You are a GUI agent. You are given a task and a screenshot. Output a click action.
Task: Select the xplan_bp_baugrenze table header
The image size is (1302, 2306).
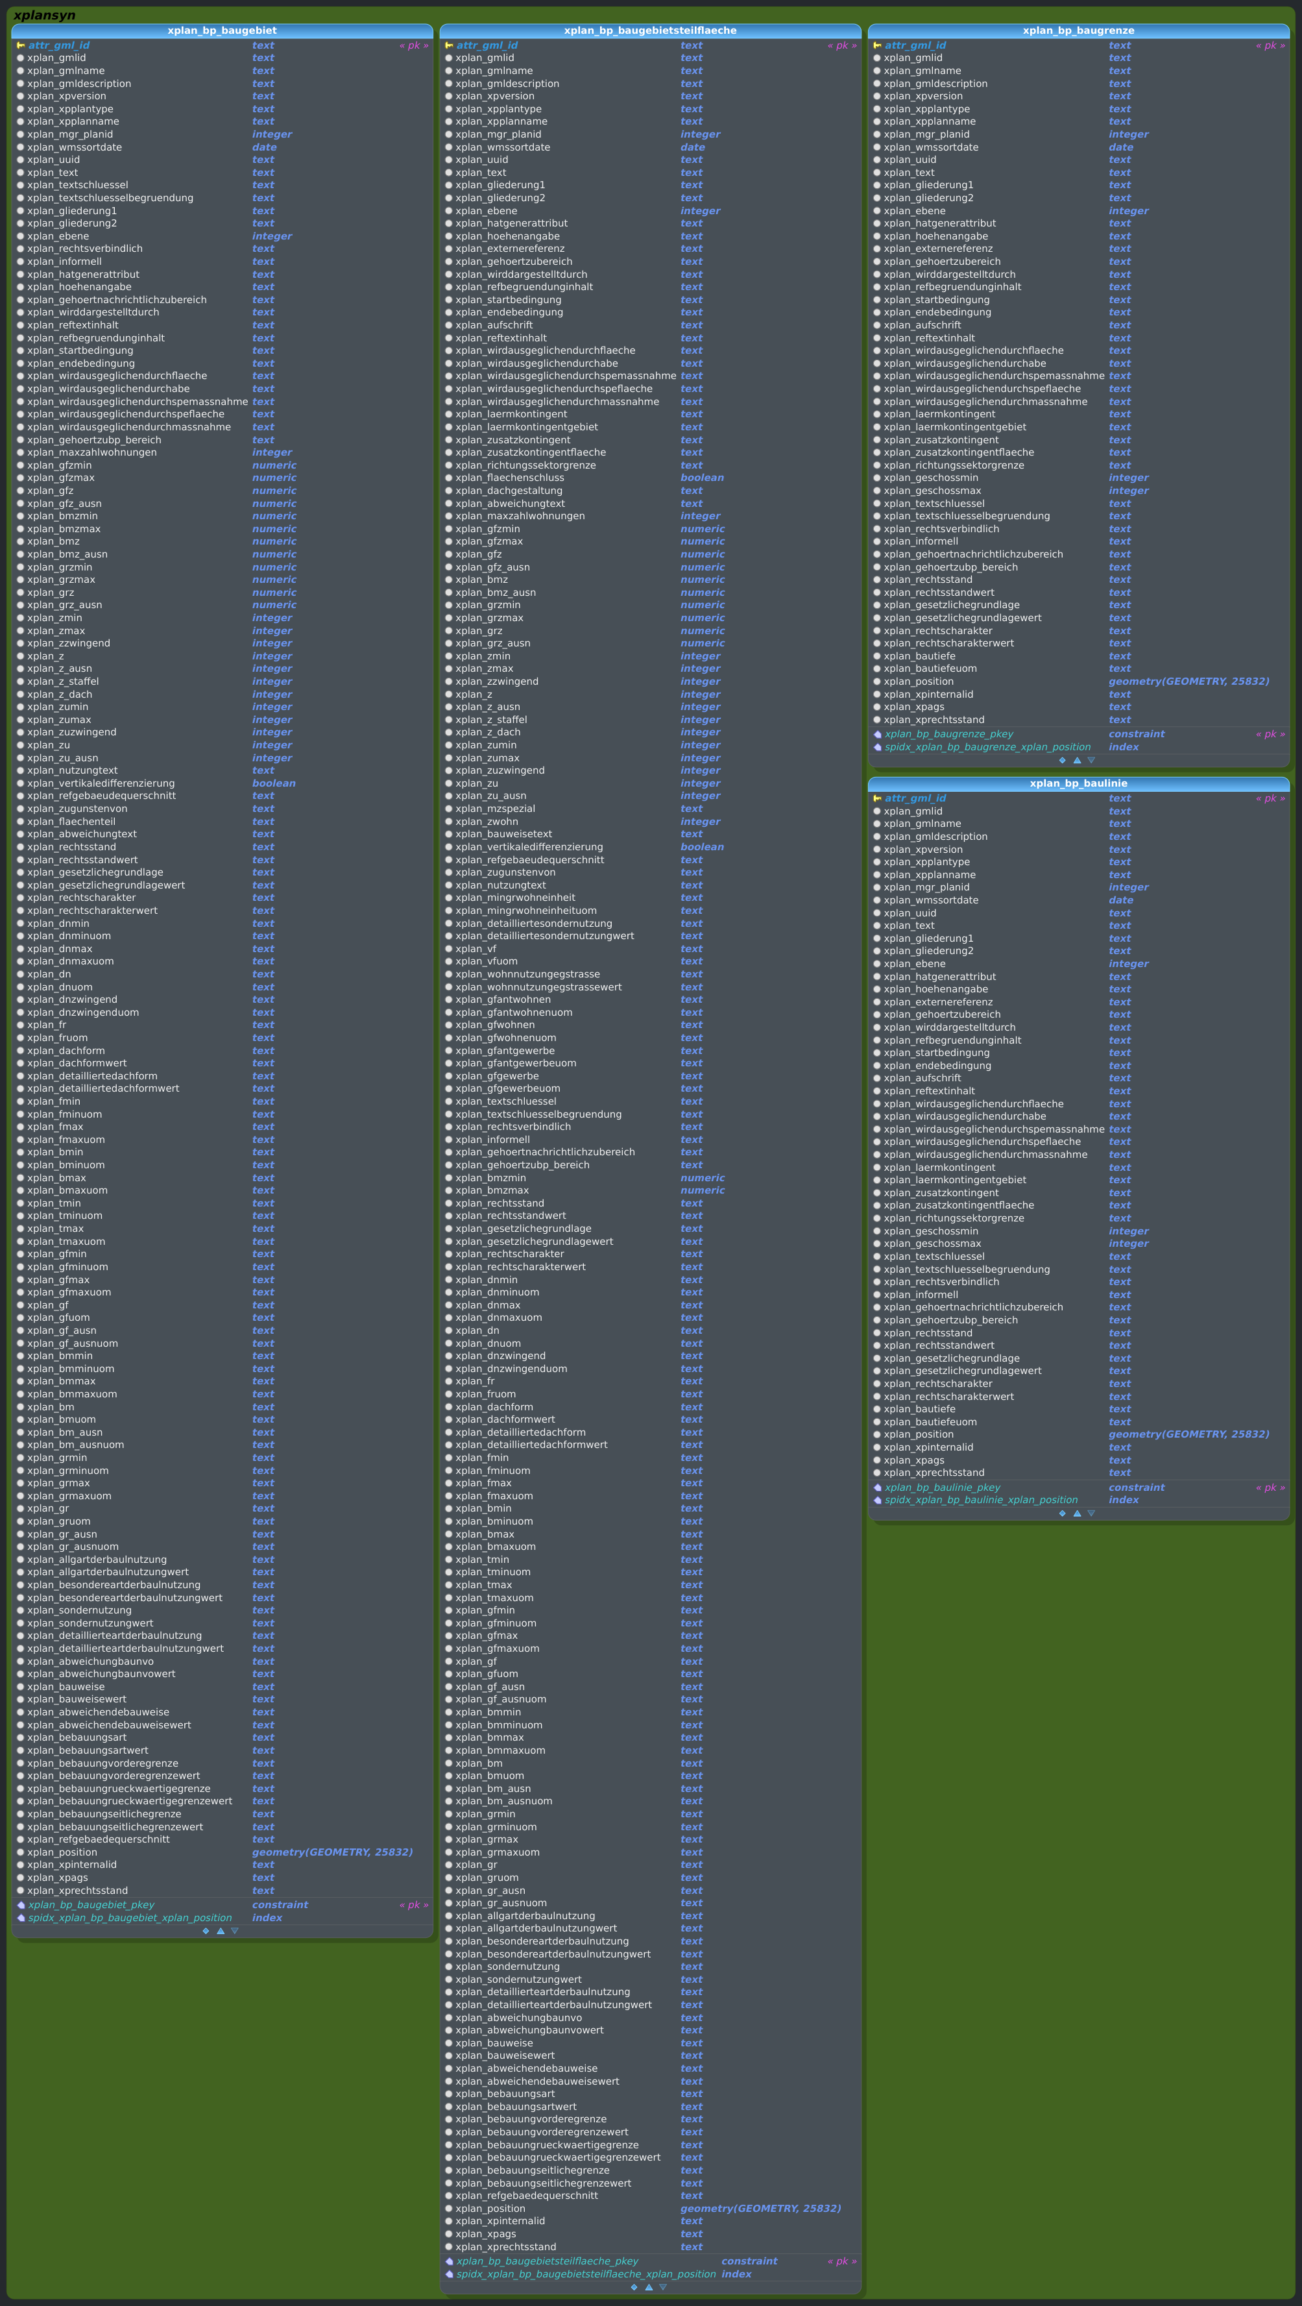coord(1078,31)
